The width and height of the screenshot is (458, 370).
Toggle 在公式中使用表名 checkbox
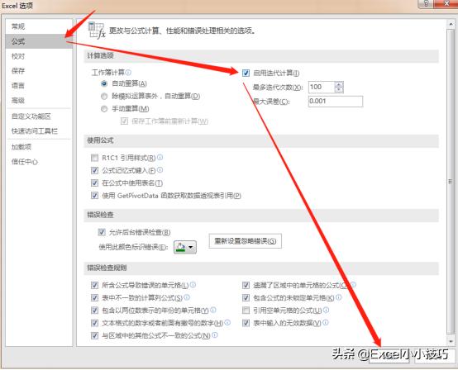click(x=94, y=183)
